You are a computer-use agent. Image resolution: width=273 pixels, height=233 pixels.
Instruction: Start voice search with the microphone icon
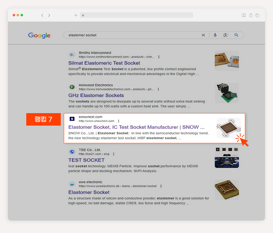coord(215,35)
